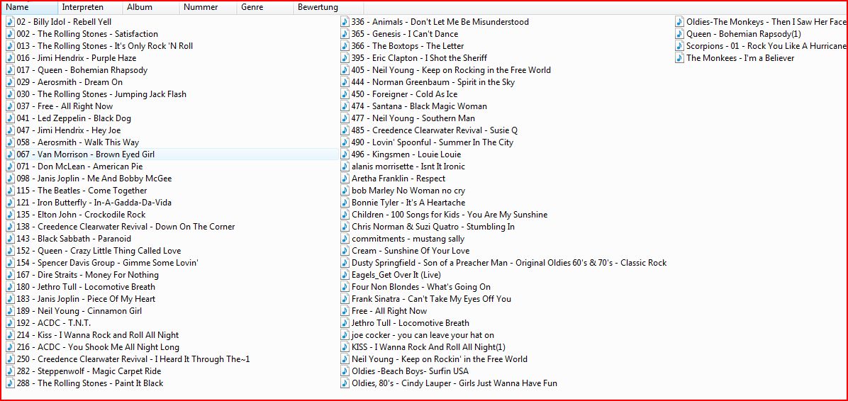Click file icon of 282 Steppenwolf Magic Carpet Ride
848x401 pixels.
click(10, 371)
